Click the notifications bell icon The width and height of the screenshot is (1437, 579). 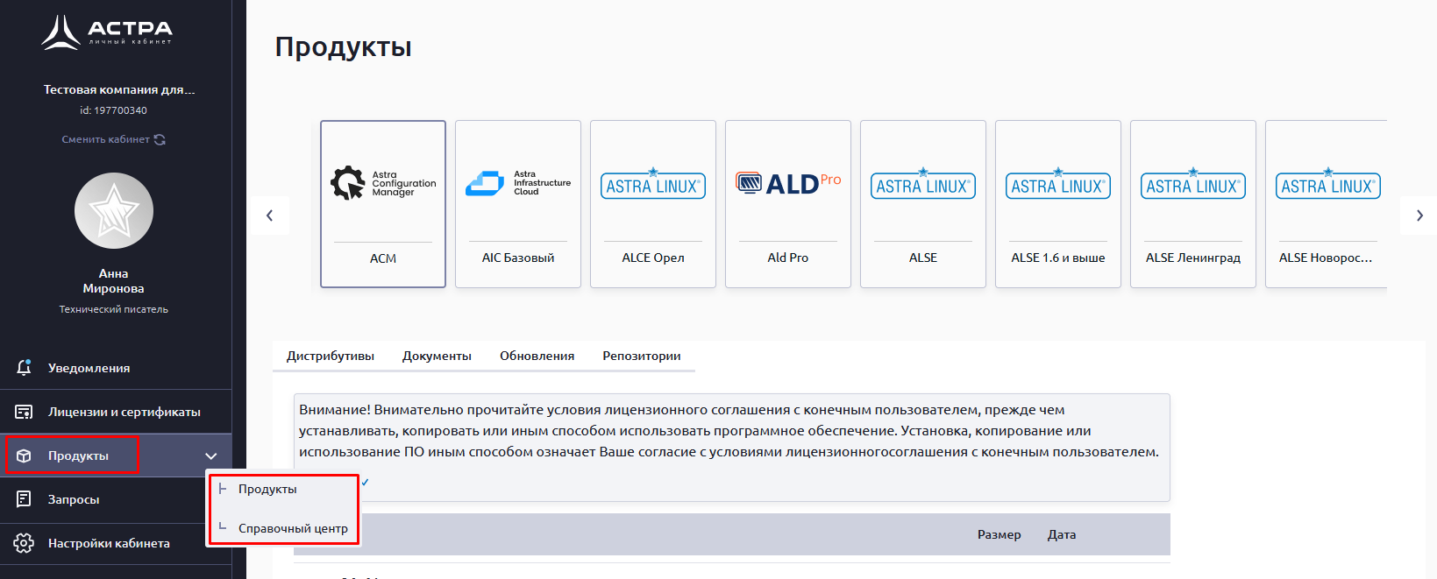[x=25, y=368]
